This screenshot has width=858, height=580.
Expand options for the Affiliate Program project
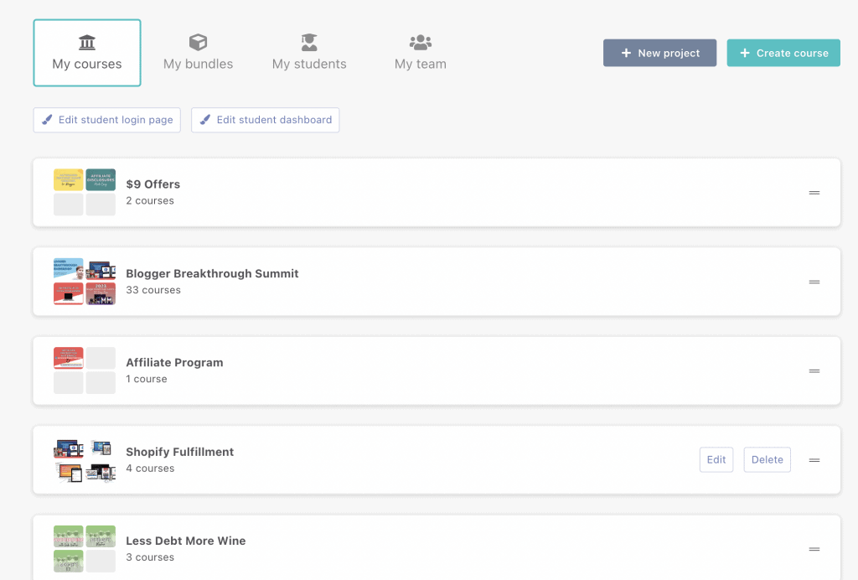[814, 370]
